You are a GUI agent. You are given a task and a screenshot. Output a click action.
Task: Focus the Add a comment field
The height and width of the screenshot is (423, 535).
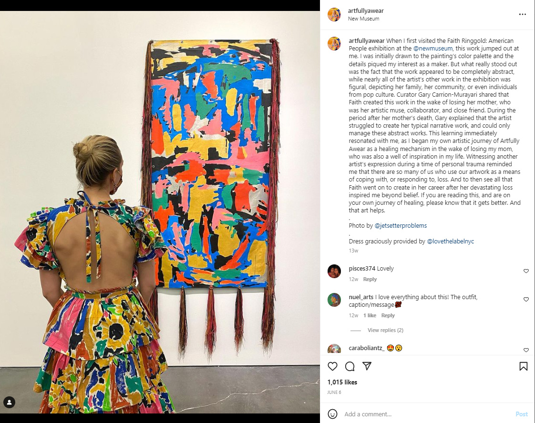[426, 414]
